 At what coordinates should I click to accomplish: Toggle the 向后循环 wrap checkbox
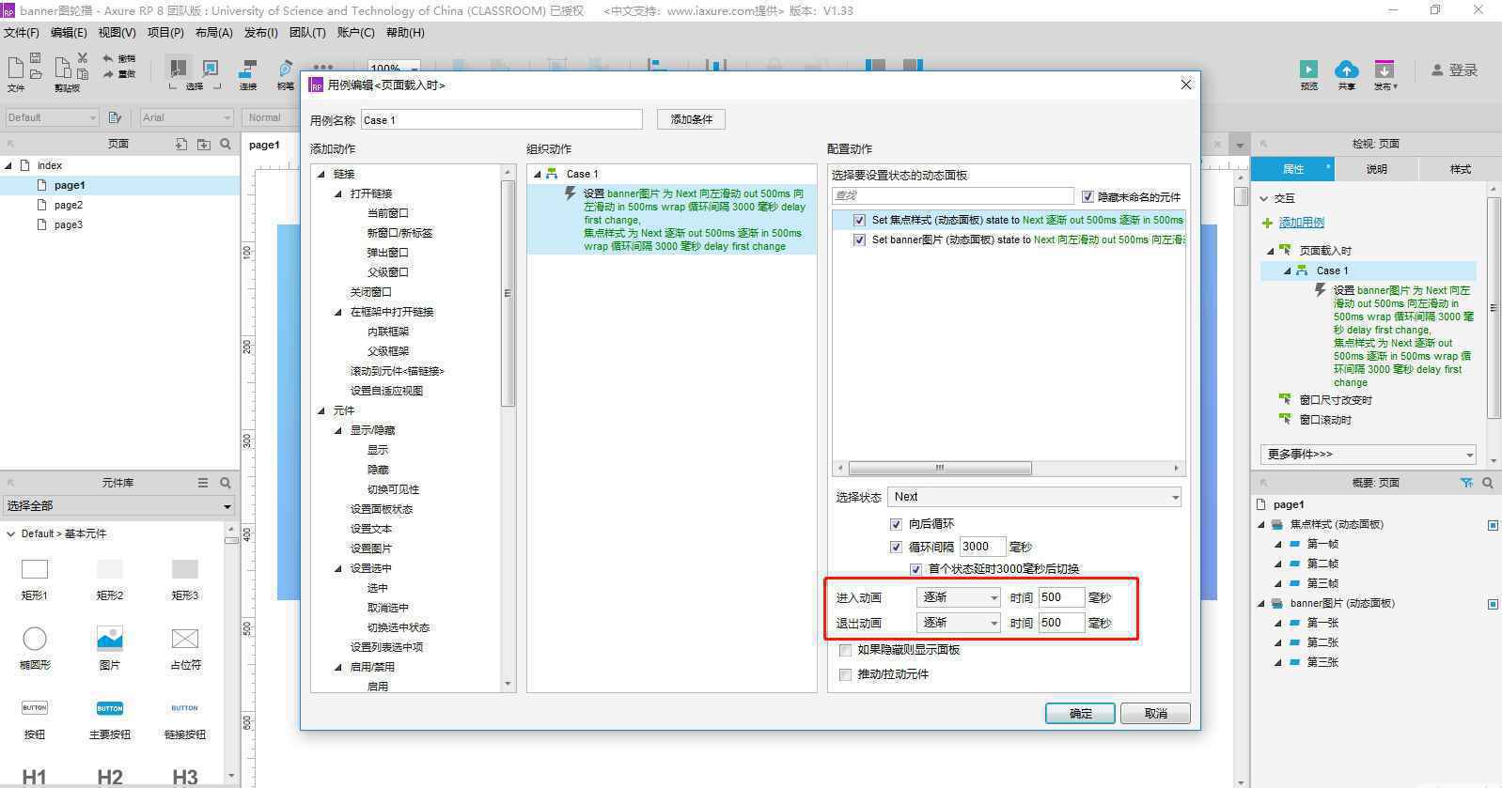click(x=896, y=524)
